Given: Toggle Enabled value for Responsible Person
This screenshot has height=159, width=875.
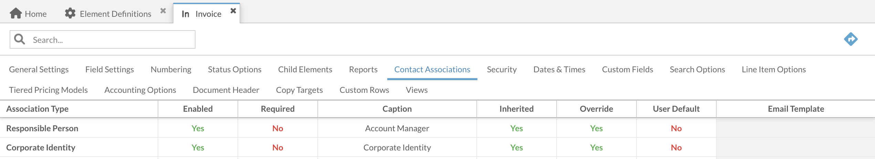Looking at the screenshot, I should 198,129.
